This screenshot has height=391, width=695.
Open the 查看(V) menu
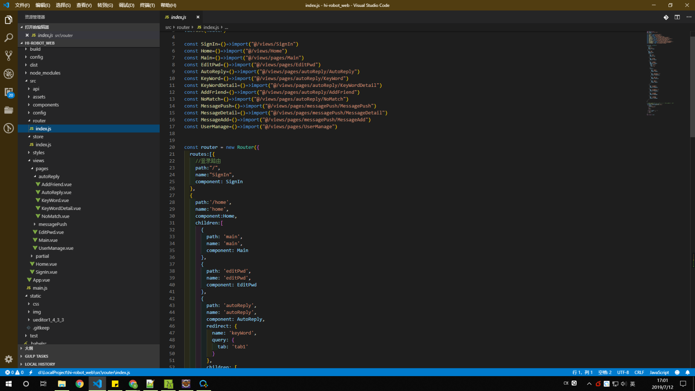coord(84,5)
